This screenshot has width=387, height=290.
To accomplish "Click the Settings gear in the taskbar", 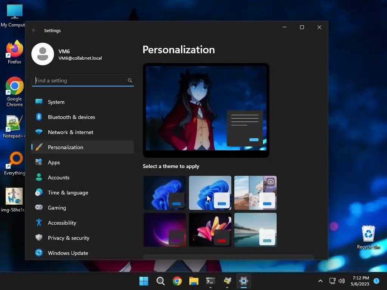I will (x=244, y=281).
